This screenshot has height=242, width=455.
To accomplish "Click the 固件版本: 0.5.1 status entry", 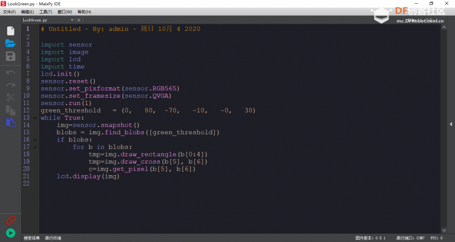I will click(370, 238).
